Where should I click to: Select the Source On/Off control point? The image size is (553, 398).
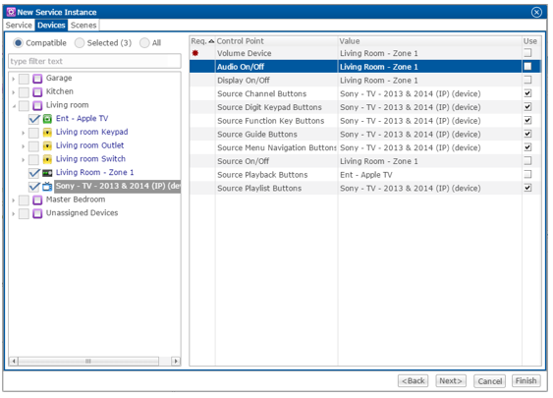365,161
